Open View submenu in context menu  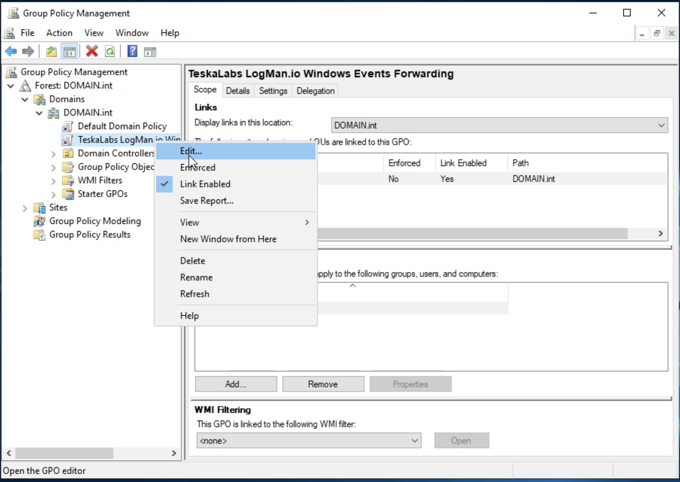click(236, 223)
